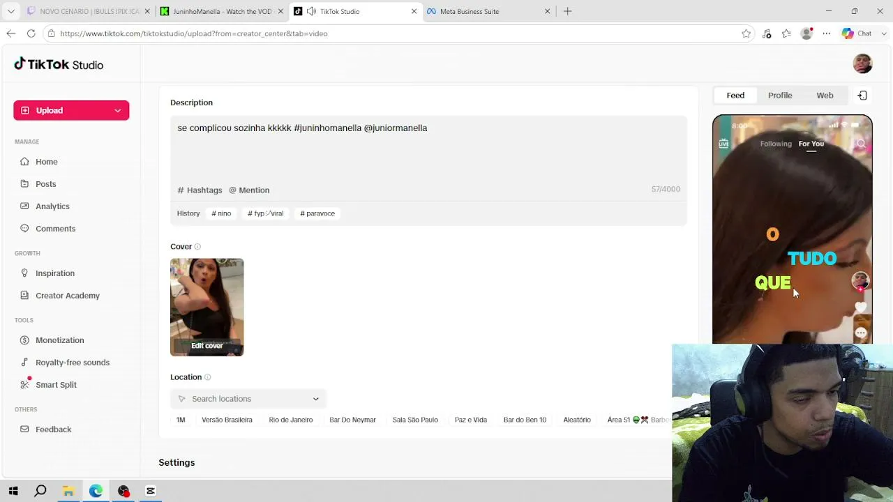Open the browser profile icon in the toolbar

(806, 33)
